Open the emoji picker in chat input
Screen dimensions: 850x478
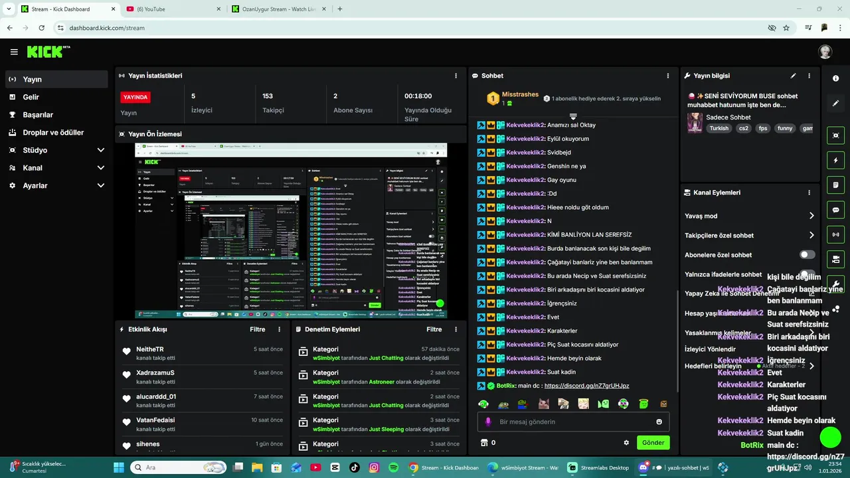pyautogui.click(x=659, y=422)
